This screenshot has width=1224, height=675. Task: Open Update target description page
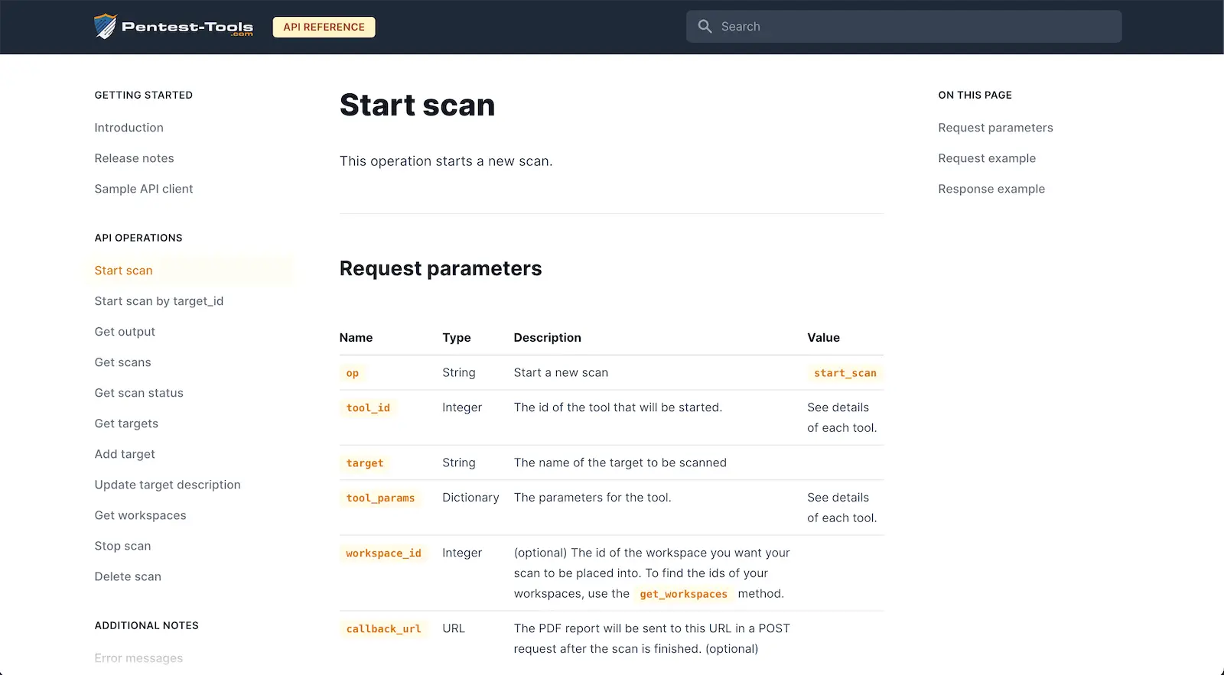click(x=167, y=485)
